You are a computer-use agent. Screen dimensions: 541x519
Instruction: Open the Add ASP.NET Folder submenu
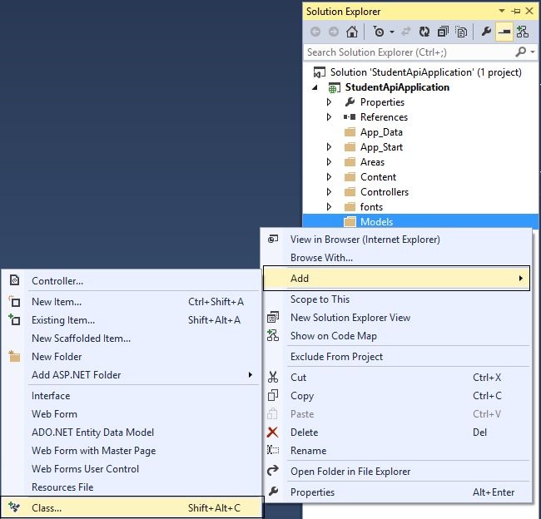132,375
